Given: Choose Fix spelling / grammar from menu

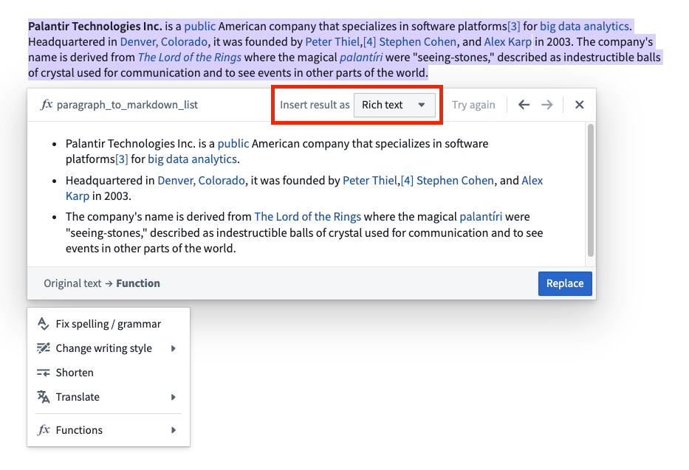Looking at the screenshot, I should (108, 324).
